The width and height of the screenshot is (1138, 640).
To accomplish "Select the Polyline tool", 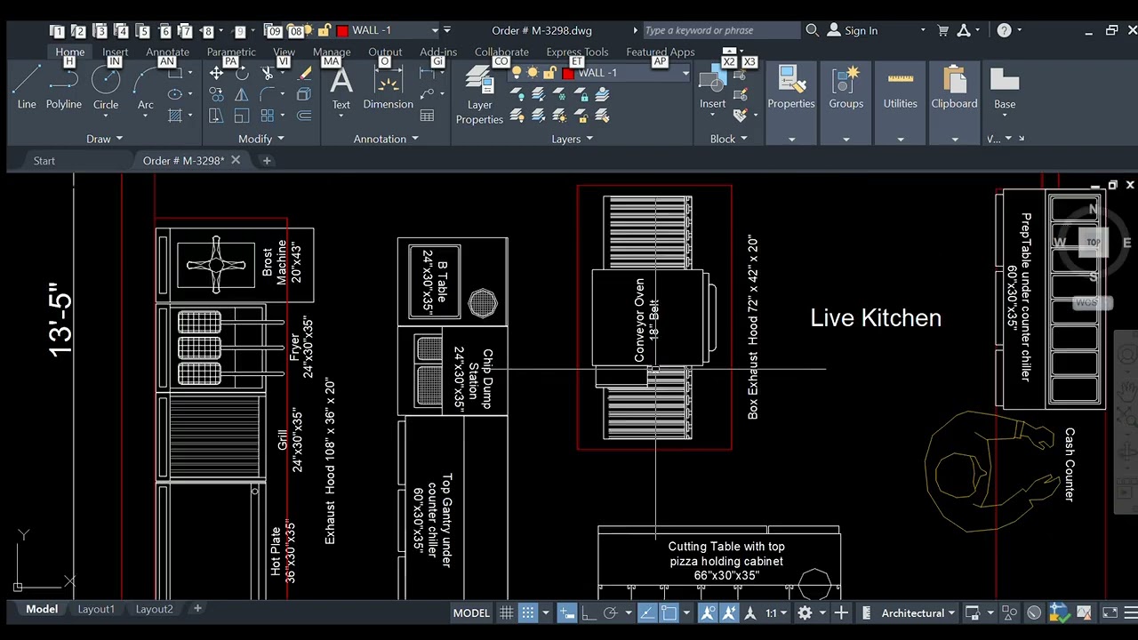I will [x=64, y=87].
